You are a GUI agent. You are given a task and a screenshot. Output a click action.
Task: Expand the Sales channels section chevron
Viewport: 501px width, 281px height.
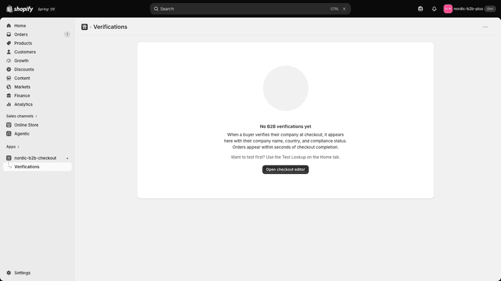click(x=36, y=116)
